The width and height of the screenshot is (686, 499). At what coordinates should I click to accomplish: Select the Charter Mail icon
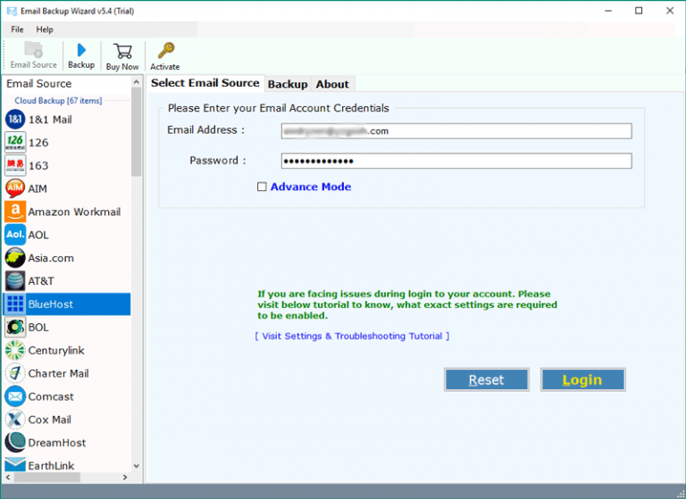[x=15, y=373]
